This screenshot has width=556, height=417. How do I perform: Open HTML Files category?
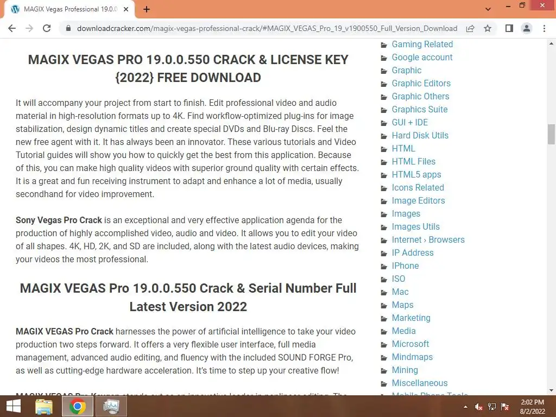[413, 162]
